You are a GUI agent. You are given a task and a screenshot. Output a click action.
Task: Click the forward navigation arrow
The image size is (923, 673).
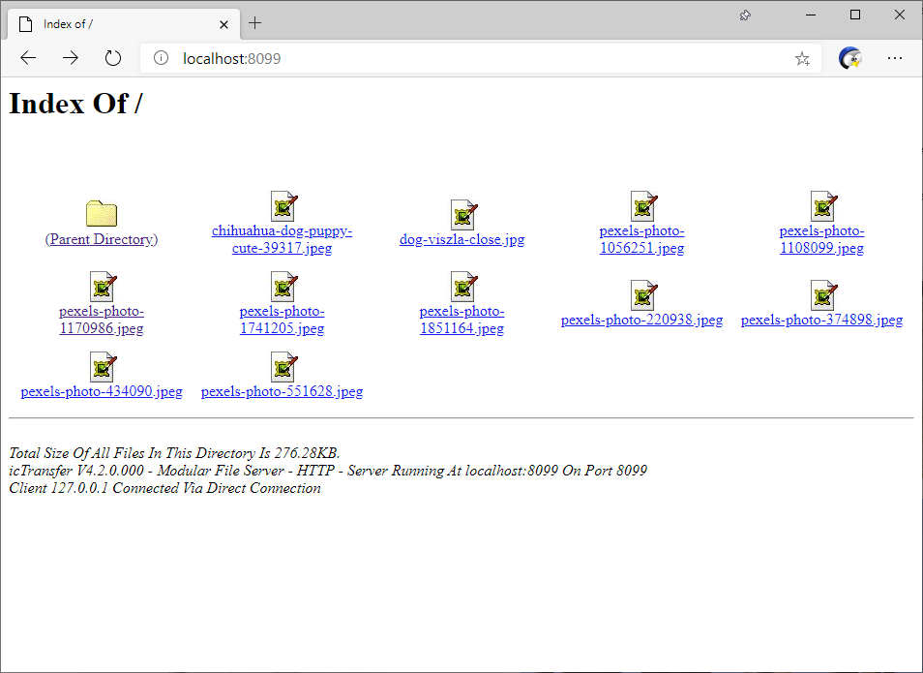(x=70, y=58)
